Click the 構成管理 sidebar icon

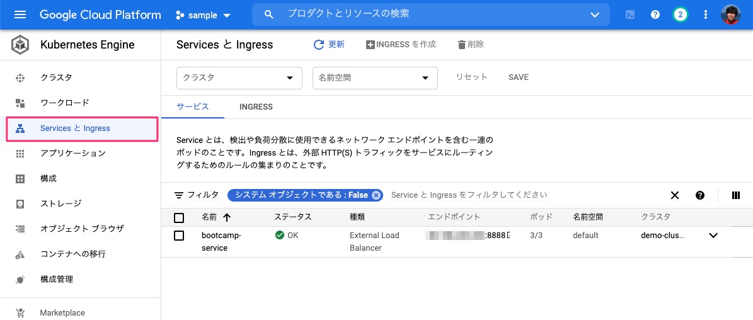tap(20, 279)
